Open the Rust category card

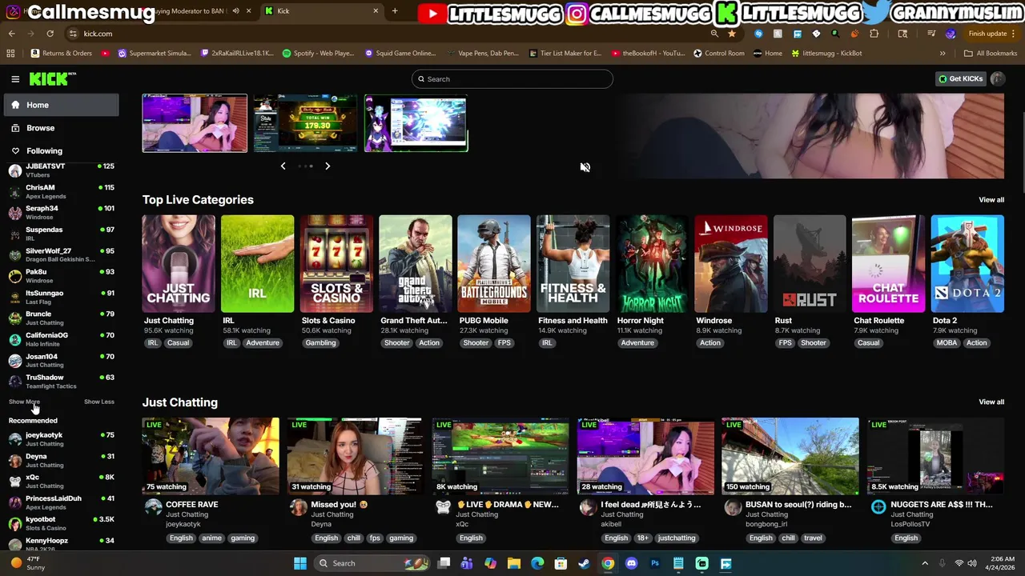810,263
